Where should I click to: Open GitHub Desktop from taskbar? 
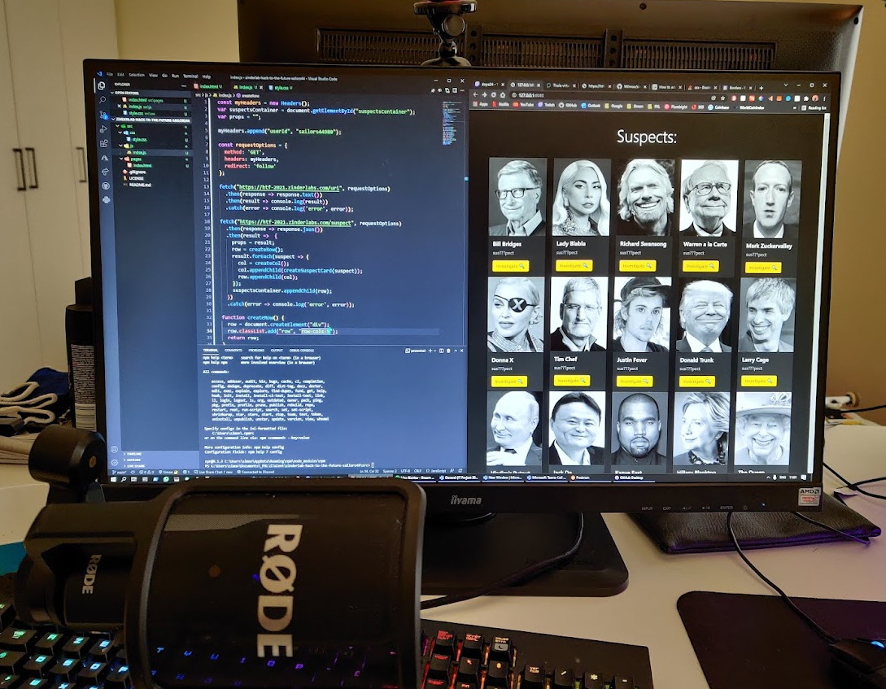633,478
